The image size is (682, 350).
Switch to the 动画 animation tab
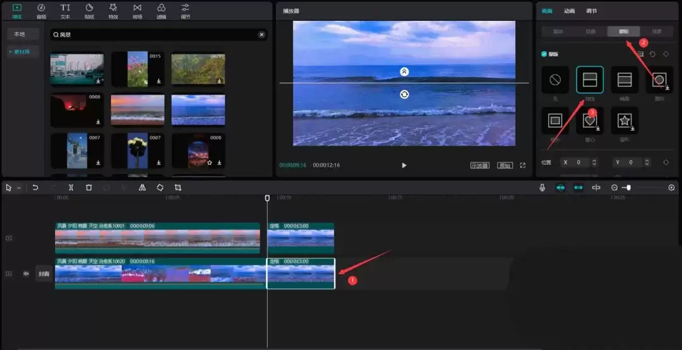click(x=569, y=11)
